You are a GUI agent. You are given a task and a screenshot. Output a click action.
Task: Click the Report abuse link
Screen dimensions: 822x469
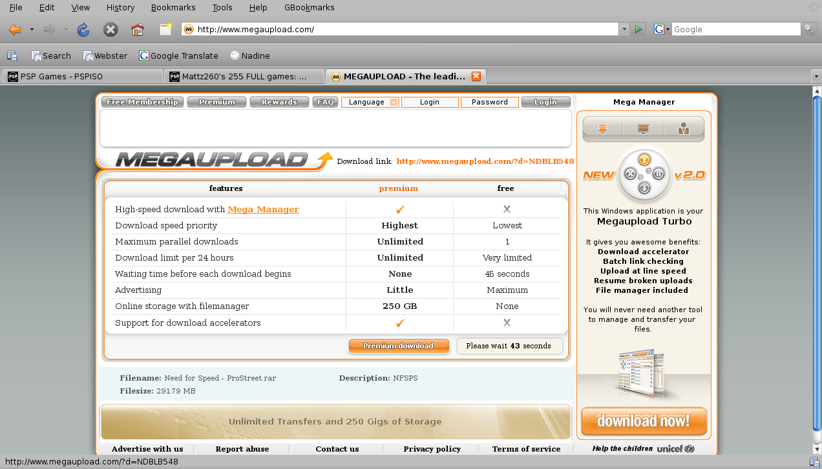(x=242, y=448)
